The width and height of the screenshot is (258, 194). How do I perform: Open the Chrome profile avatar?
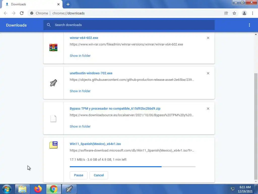pos(244,13)
